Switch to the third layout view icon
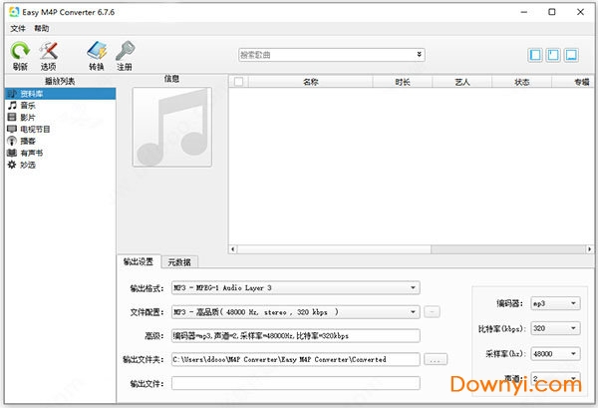The width and height of the screenshot is (598, 408). [x=571, y=55]
